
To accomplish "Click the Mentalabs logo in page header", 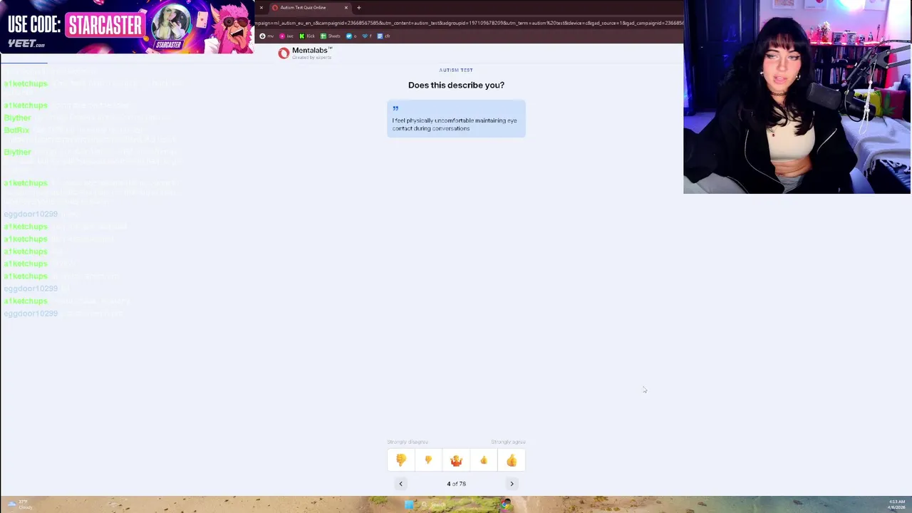I will 305,53.
